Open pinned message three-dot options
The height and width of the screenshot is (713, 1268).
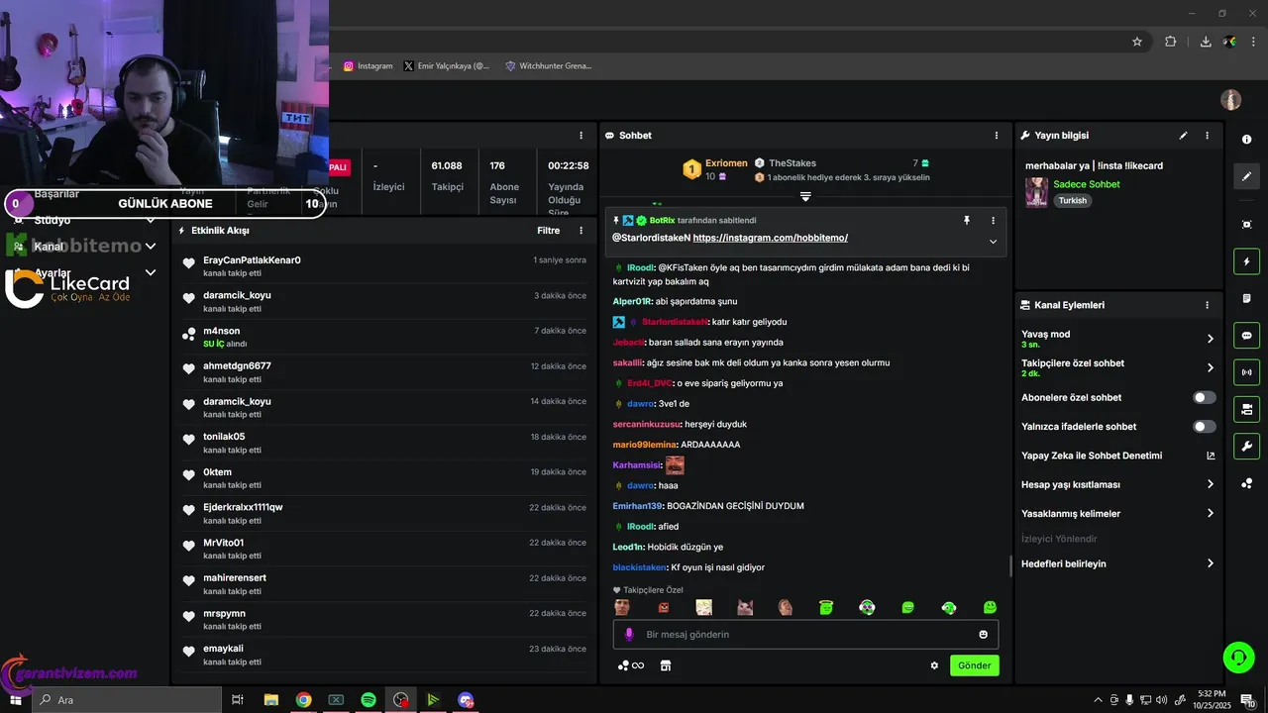pos(993,221)
